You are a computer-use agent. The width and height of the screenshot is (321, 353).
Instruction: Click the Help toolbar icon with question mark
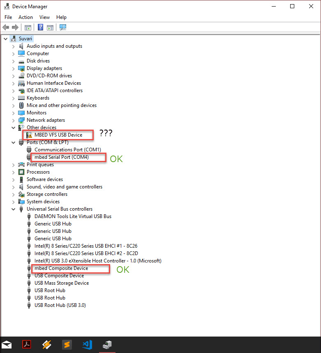pos(40,28)
